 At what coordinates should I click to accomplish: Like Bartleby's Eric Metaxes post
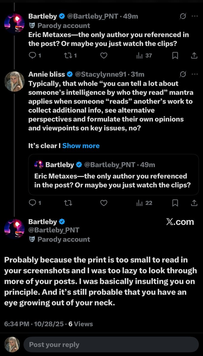point(103,55)
